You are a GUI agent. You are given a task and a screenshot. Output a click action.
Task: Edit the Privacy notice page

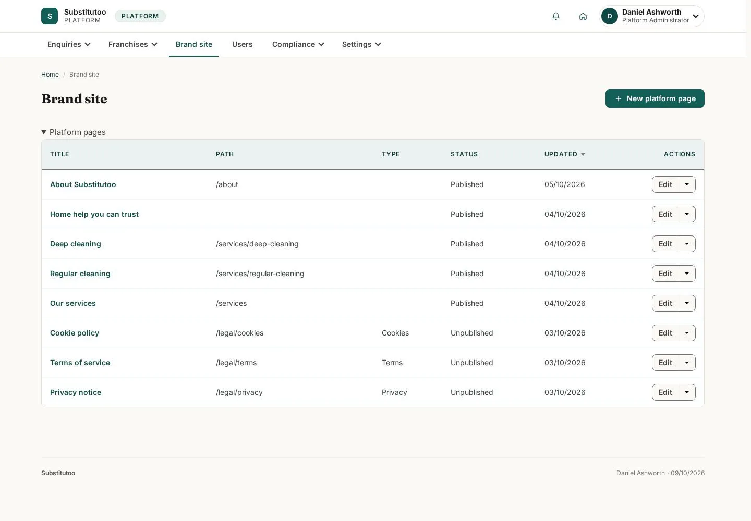665,392
